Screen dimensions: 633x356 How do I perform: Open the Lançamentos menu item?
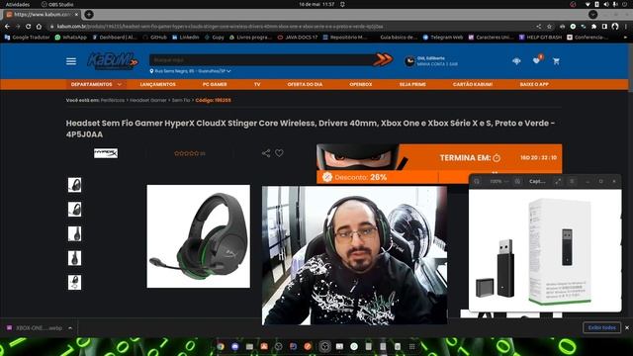point(158,84)
